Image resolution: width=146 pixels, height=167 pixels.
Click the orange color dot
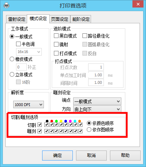pos(80,121)
